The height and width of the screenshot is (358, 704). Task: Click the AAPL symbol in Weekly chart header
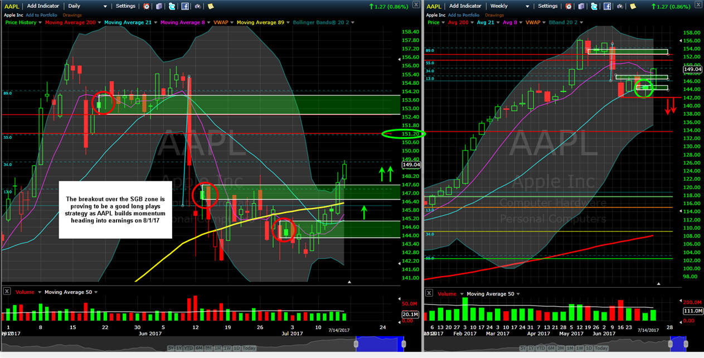[x=434, y=6]
